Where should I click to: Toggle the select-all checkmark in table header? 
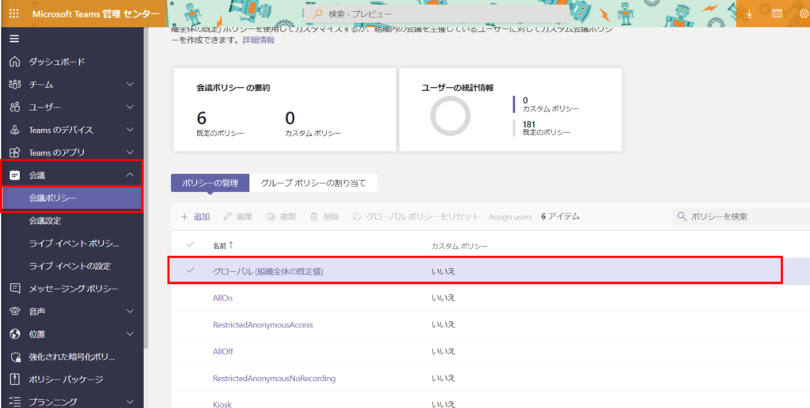pos(190,245)
